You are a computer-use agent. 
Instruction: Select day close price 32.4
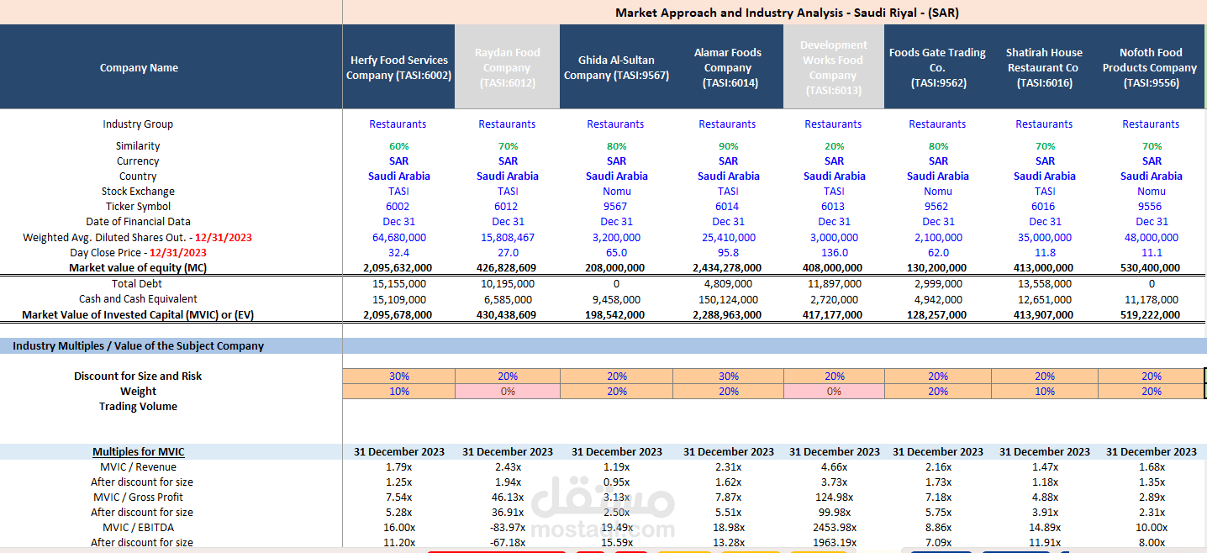pyautogui.click(x=398, y=252)
